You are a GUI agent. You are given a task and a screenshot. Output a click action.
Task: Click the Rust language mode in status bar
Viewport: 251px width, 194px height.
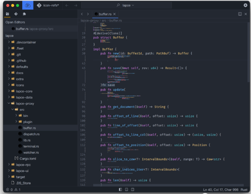click(x=244, y=190)
